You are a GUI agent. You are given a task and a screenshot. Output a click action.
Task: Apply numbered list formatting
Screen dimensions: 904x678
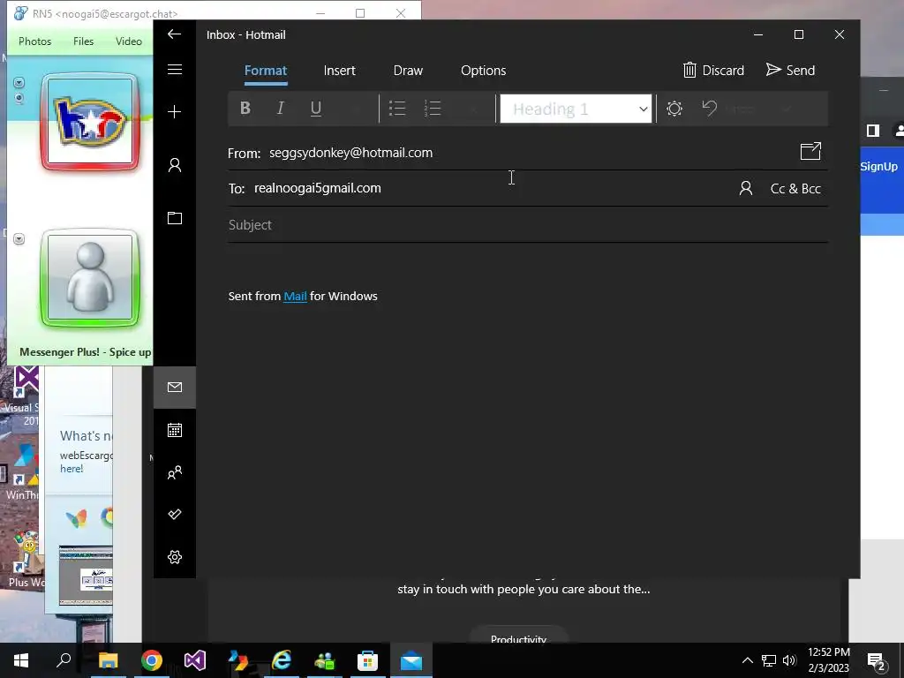(x=433, y=109)
